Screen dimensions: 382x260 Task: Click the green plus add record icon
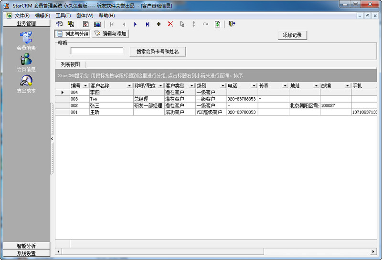tap(159, 24)
